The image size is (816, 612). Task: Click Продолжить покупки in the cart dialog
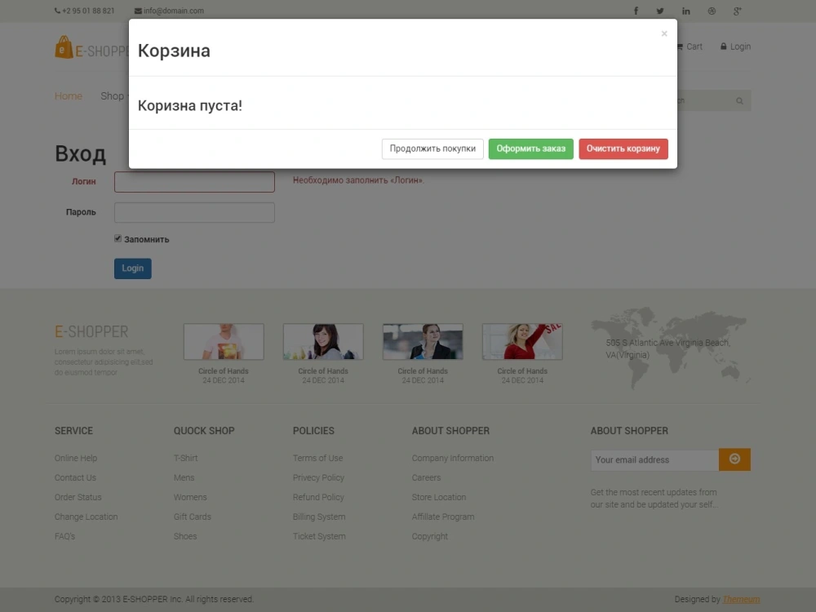[432, 149]
